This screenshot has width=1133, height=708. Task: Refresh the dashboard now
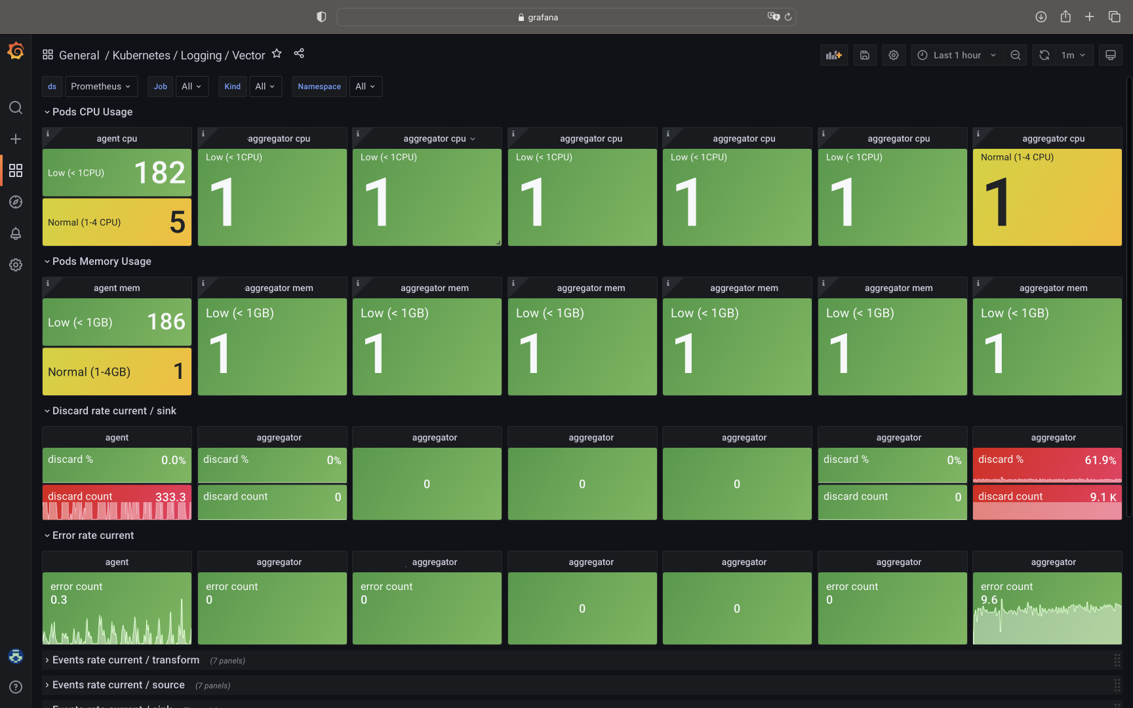[x=1044, y=55]
